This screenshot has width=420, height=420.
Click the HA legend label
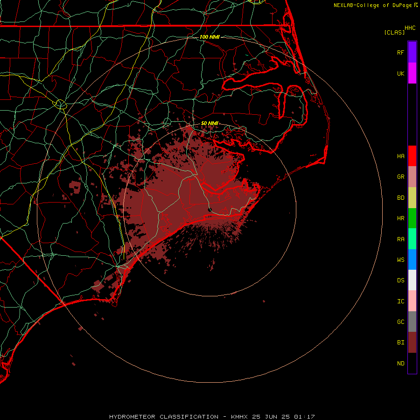point(400,156)
